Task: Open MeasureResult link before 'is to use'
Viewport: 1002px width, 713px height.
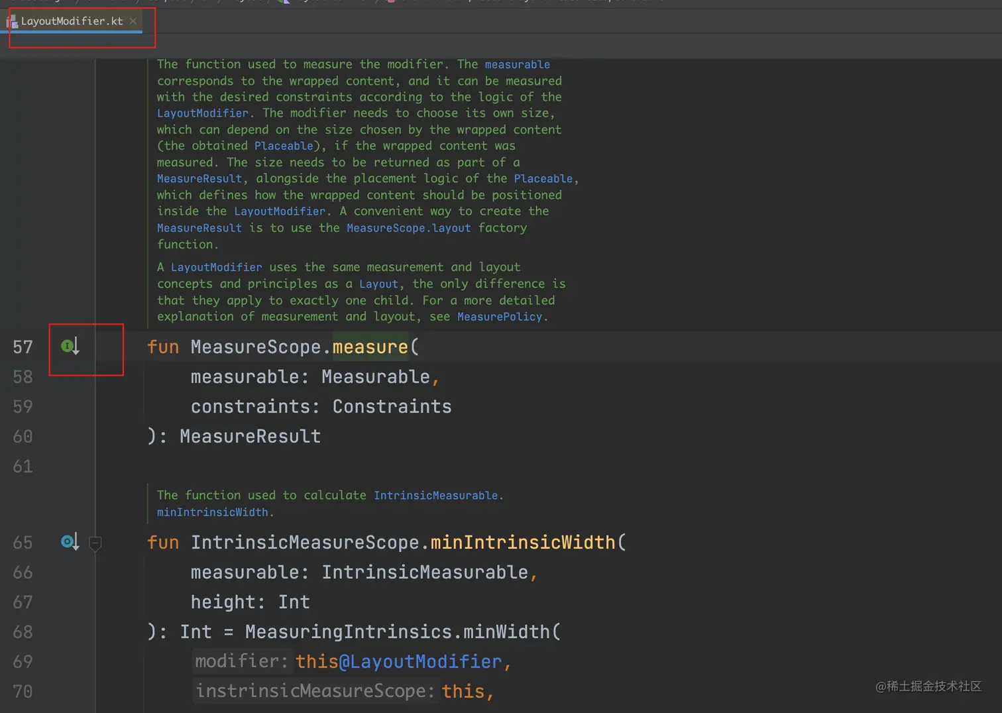Action: pyautogui.click(x=199, y=228)
